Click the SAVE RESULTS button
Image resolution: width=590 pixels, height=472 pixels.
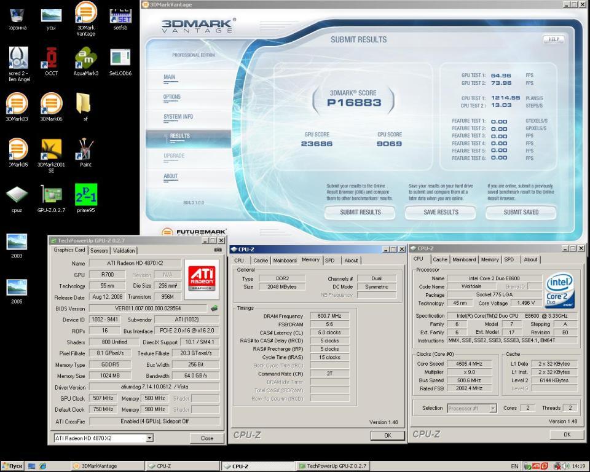441,212
